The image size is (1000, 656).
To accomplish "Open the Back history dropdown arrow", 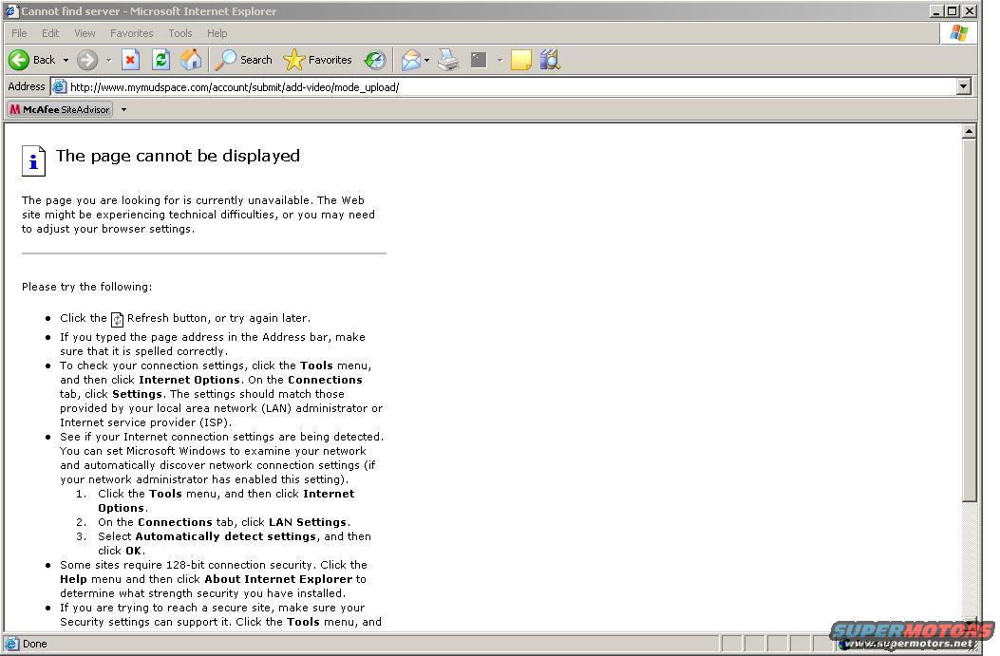I will (x=66, y=60).
